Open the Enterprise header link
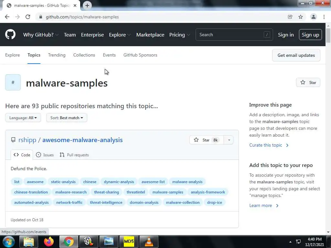The image size is (331, 248). (92, 35)
